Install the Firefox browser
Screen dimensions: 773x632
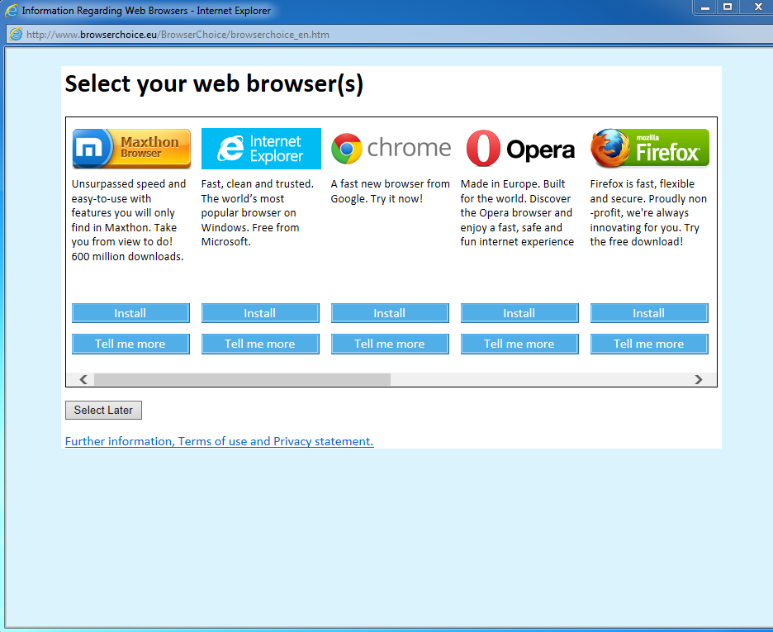point(649,313)
